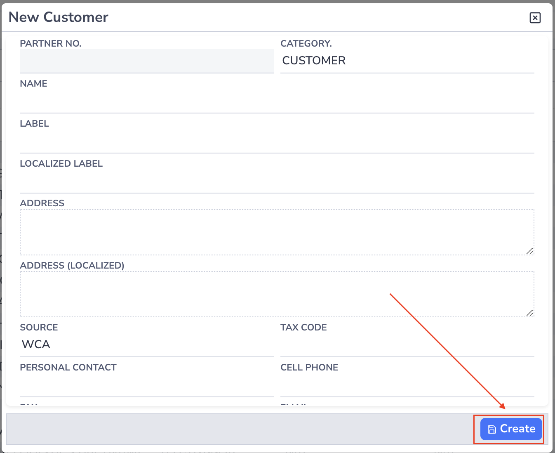The height and width of the screenshot is (453, 555).
Task: Click inside the Address (Localized) text area
Action: [276, 293]
